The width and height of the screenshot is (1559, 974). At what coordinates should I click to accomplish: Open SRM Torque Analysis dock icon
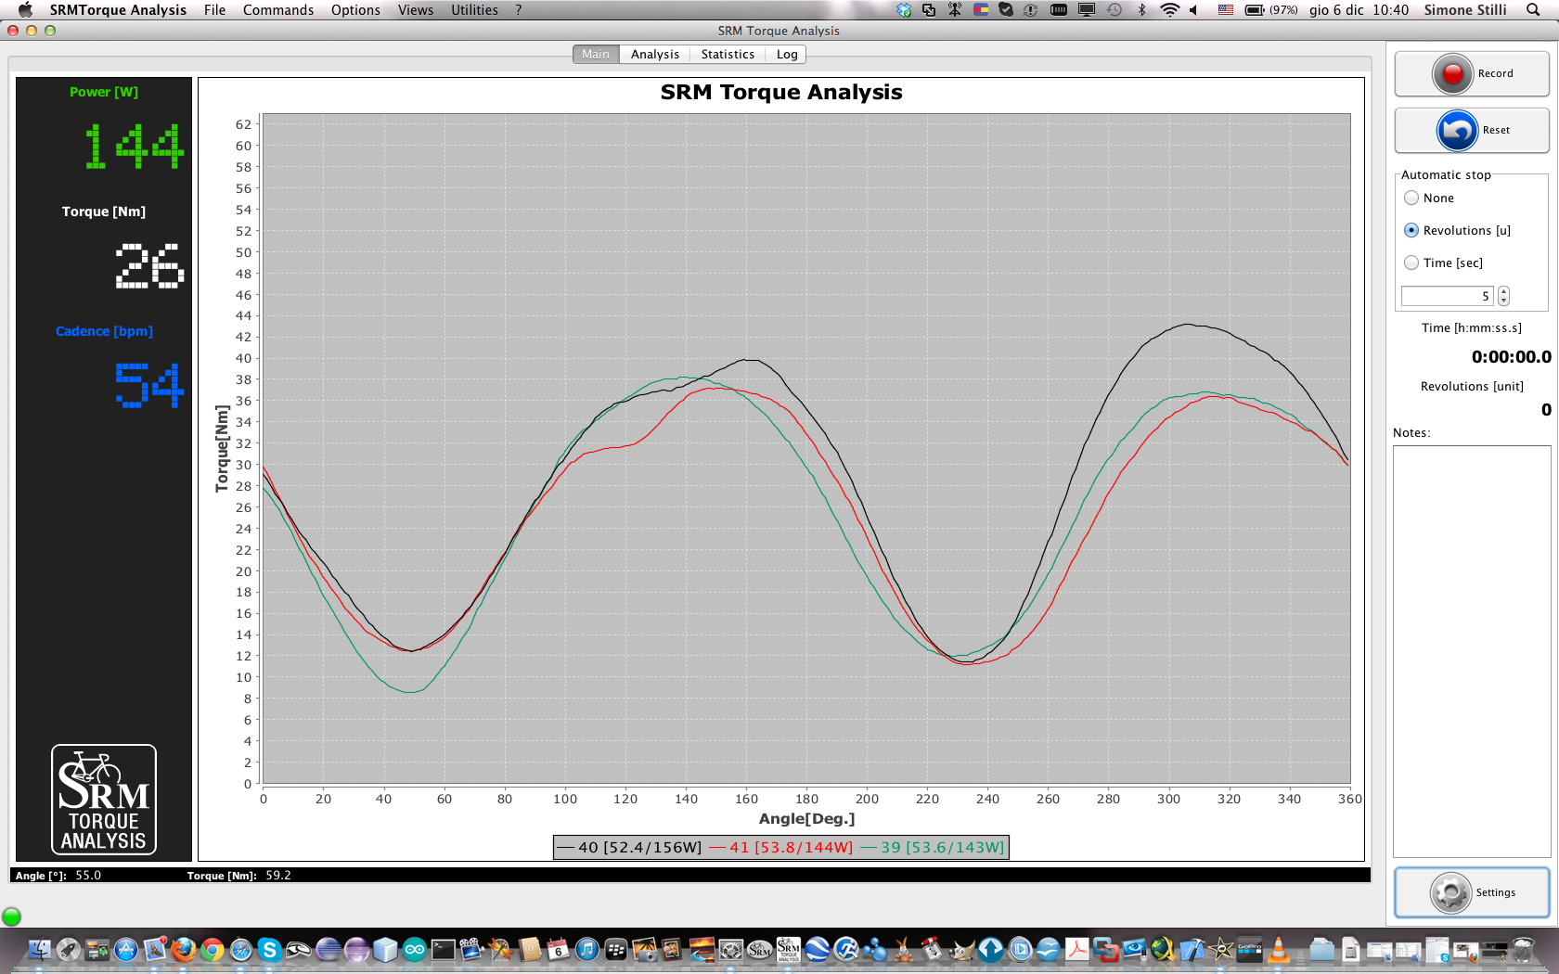tap(789, 949)
